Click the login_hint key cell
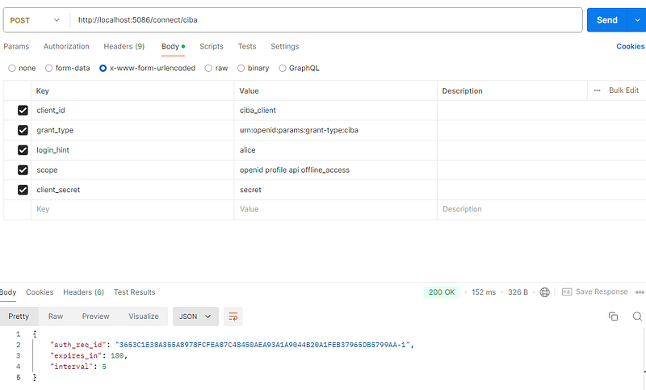Image resolution: width=646 pixels, height=390 pixels. coord(132,150)
